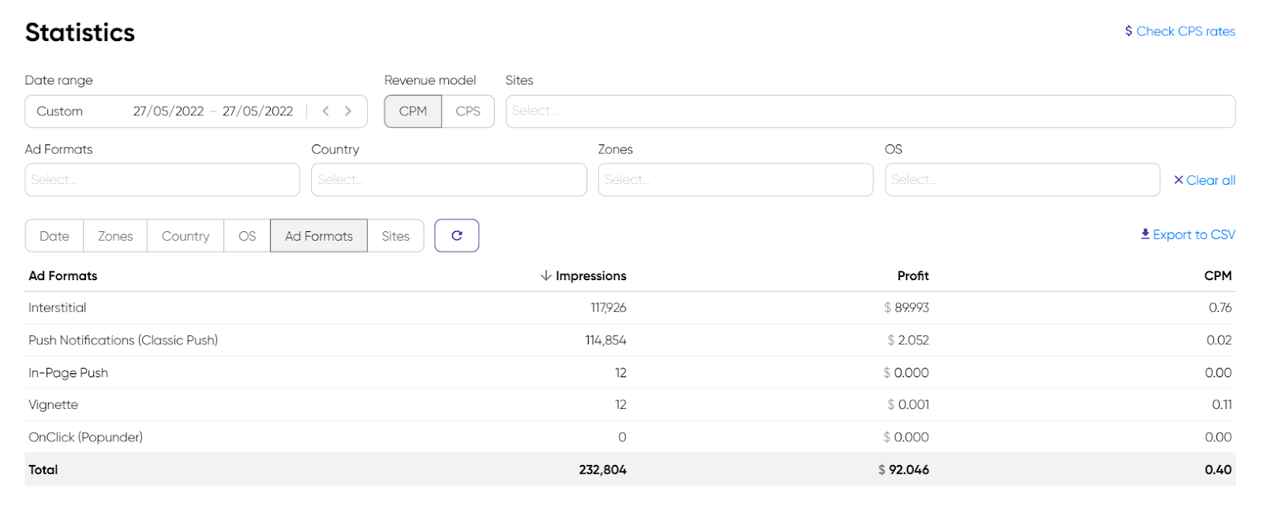Expand the Zones filter select
The height and width of the screenshot is (513, 1263).
click(x=735, y=180)
